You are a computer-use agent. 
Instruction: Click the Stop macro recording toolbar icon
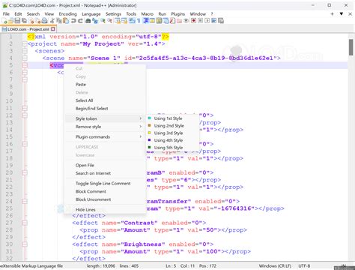(x=200, y=21)
